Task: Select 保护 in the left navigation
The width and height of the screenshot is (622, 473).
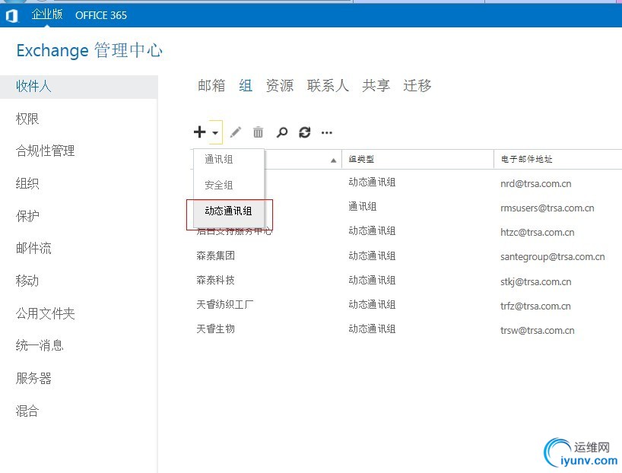Action: point(27,216)
